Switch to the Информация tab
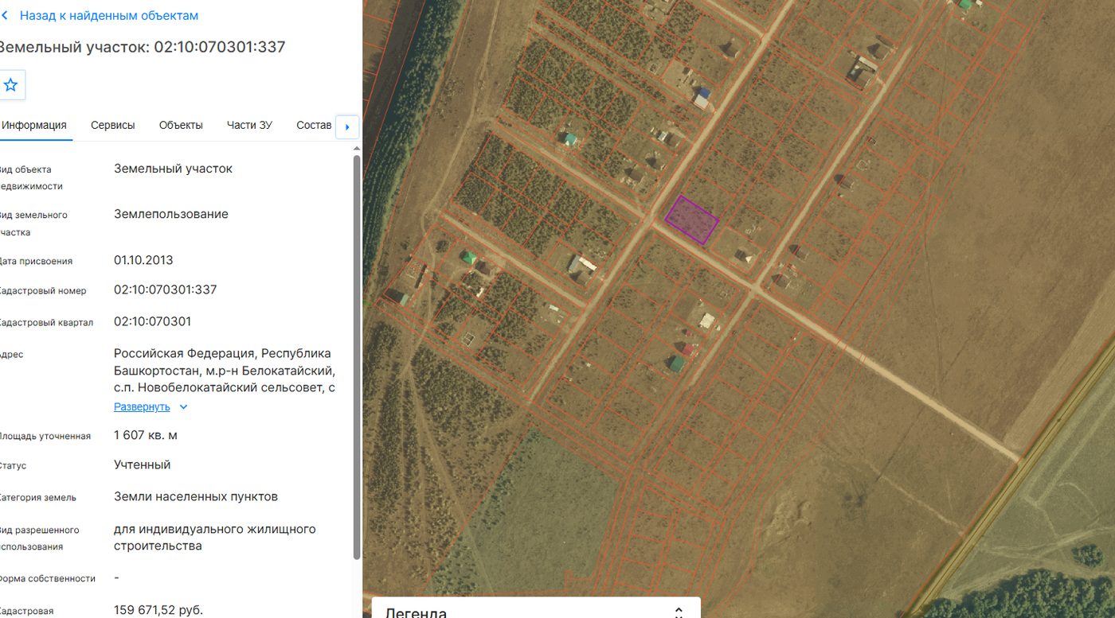The height and width of the screenshot is (618, 1115). point(33,126)
